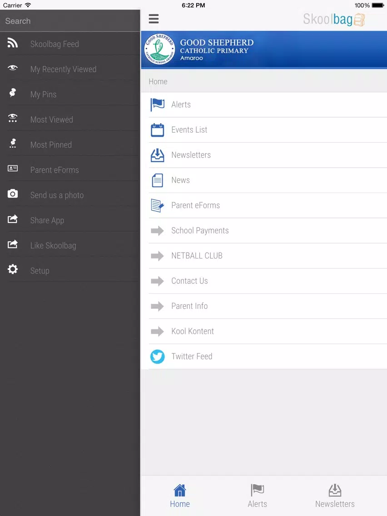387x516 pixels.
Task: Click the arrow icon beside NETBALL CLUB
Action: [157, 256]
